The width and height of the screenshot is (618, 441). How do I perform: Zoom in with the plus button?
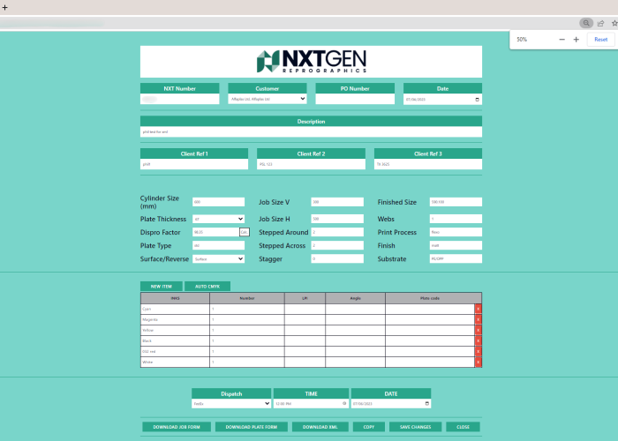576,40
